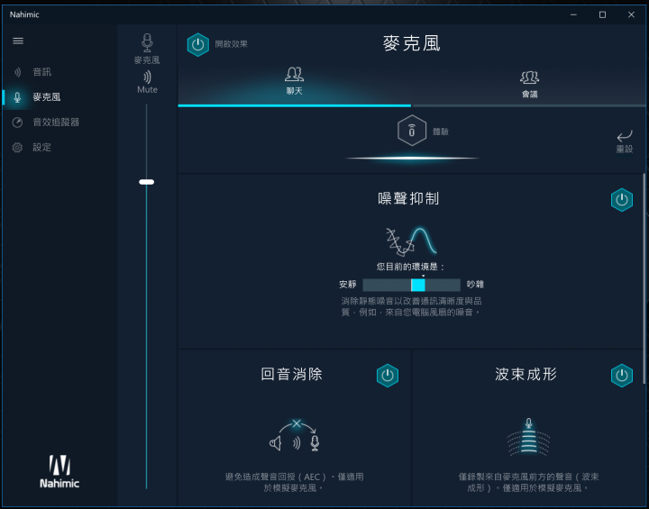Click the 噪聲抑制 heading

[x=408, y=198]
